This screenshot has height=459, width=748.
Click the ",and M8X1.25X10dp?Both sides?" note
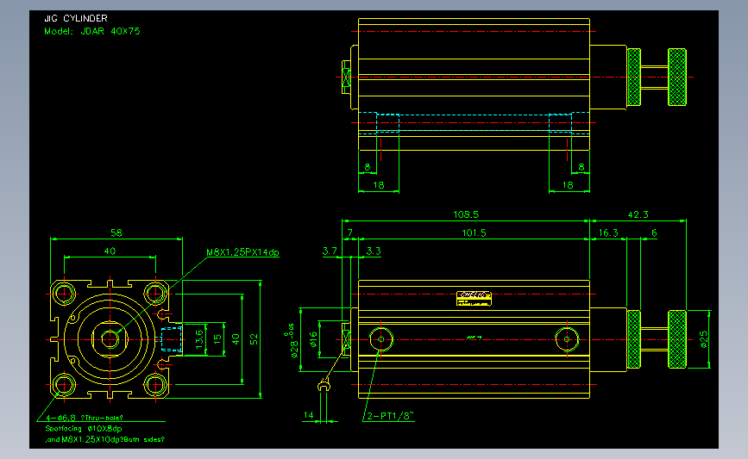(x=105, y=439)
